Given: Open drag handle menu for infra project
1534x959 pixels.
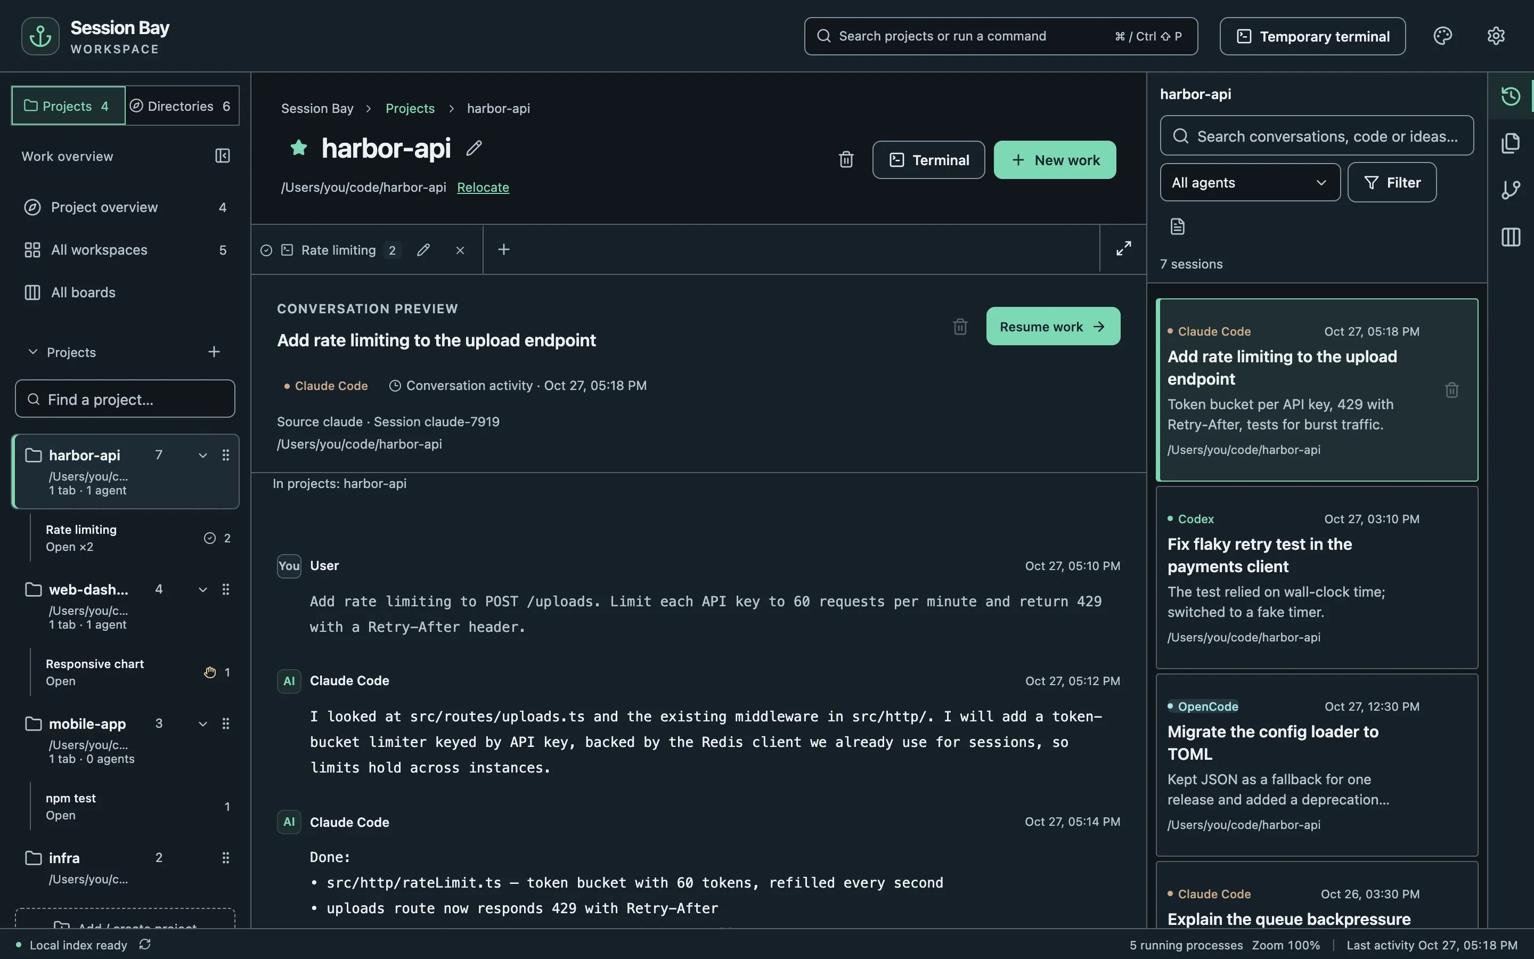Looking at the screenshot, I should [x=226, y=858].
